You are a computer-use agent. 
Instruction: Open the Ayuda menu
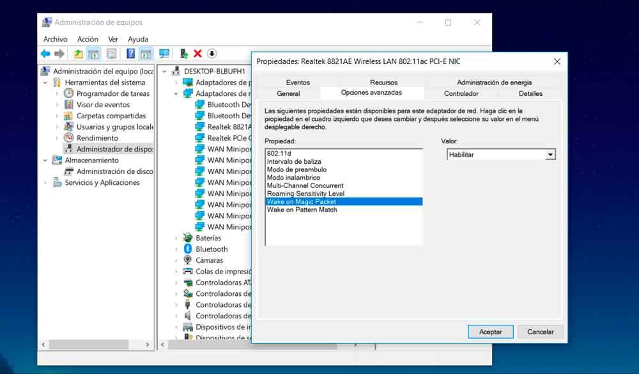pyautogui.click(x=138, y=39)
